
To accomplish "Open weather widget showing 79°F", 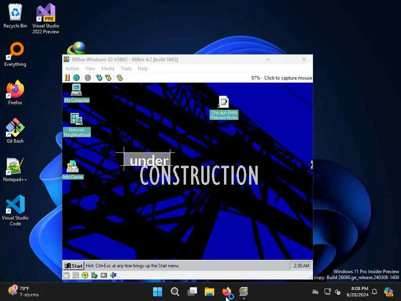I will point(23,291).
